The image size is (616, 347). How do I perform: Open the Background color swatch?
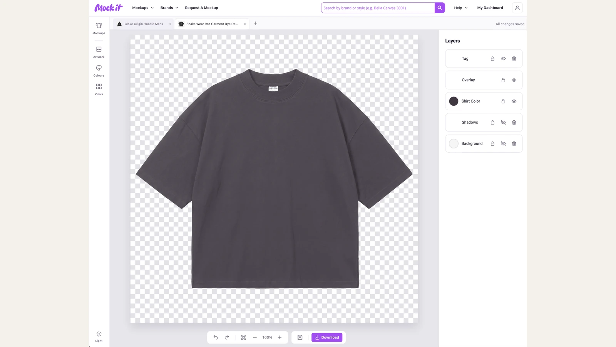pos(454,144)
